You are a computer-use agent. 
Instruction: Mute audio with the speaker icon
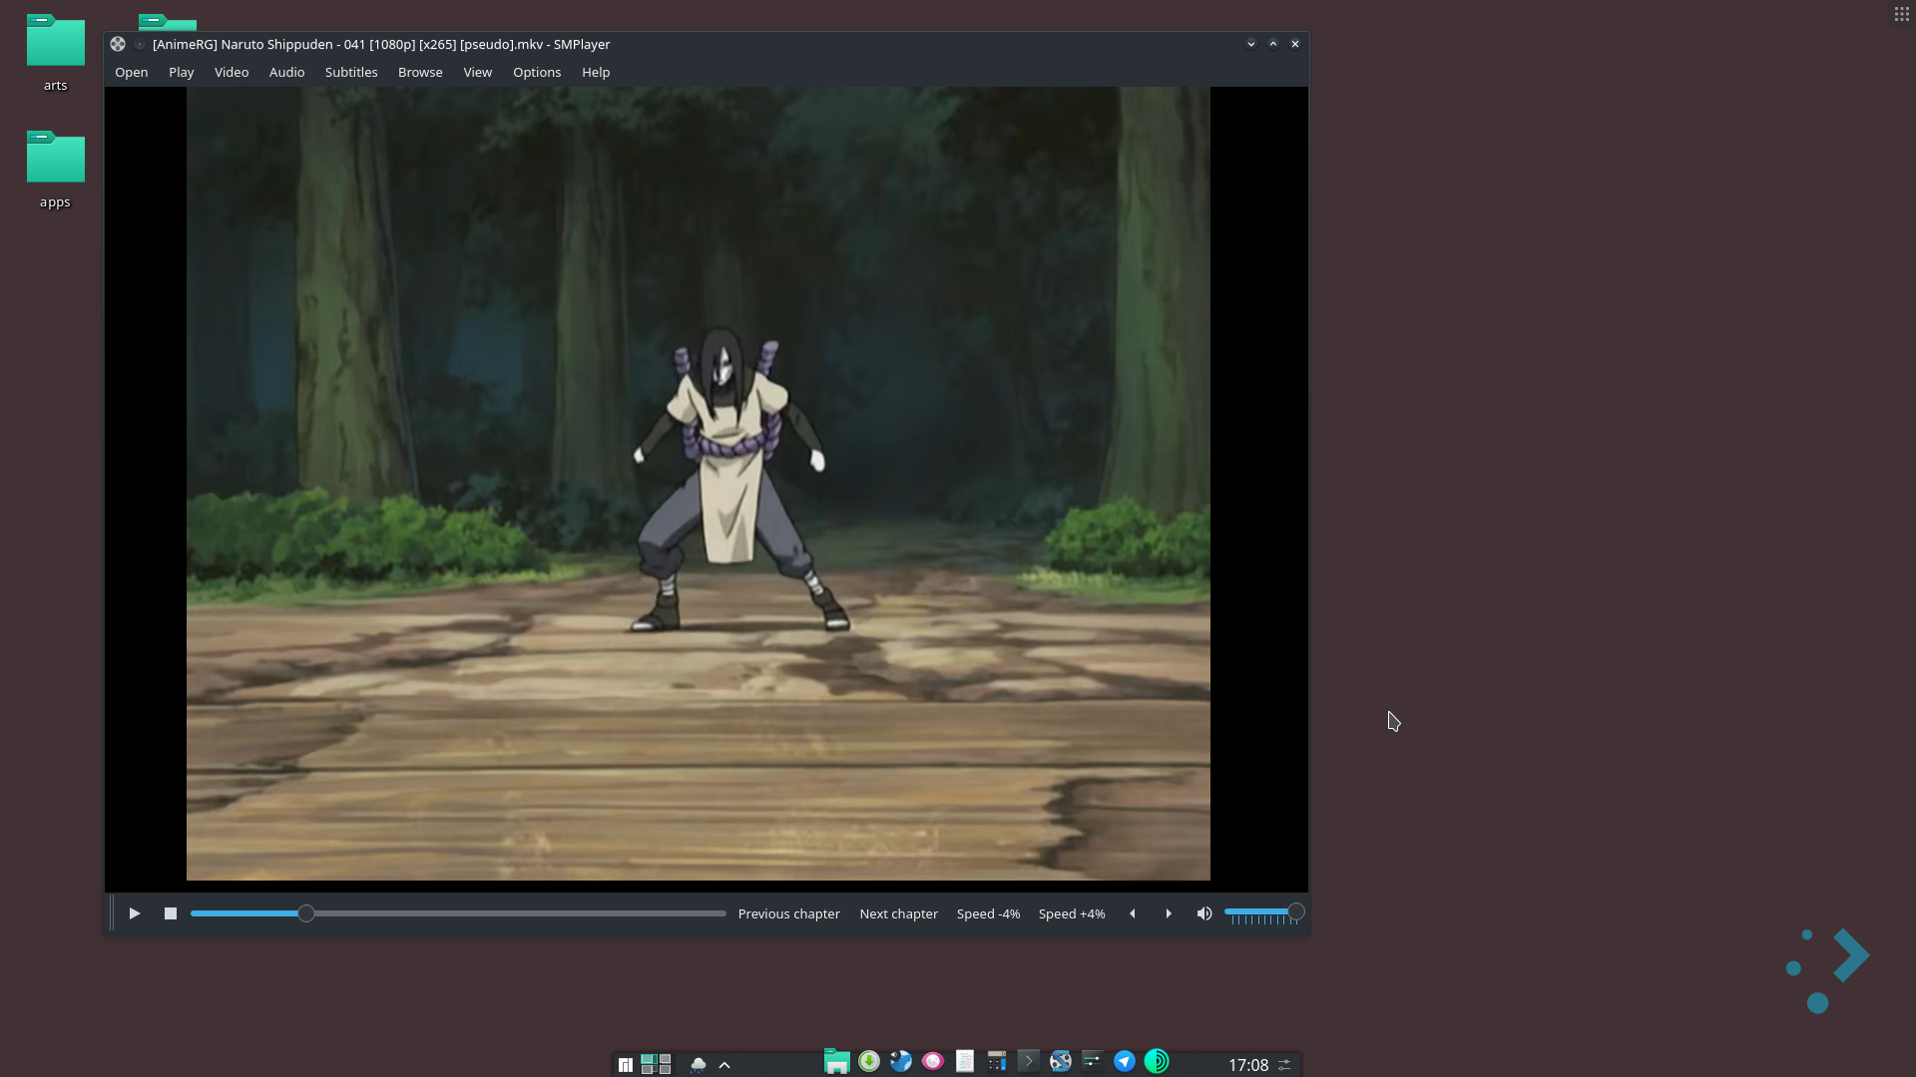coord(1204,913)
